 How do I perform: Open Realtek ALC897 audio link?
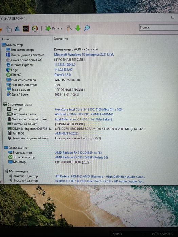pos(100,181)
